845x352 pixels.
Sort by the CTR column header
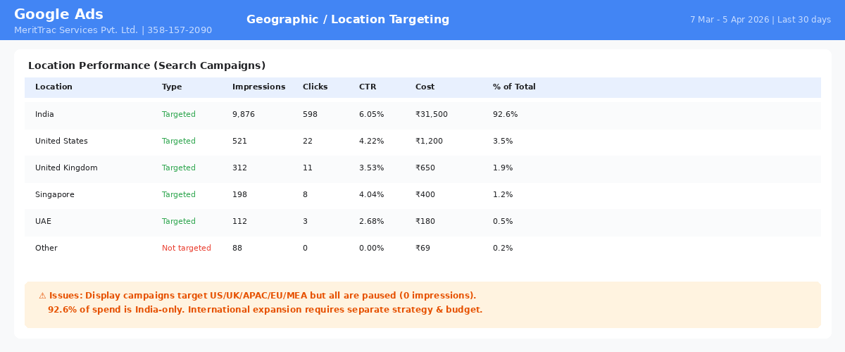pos(368,87)
